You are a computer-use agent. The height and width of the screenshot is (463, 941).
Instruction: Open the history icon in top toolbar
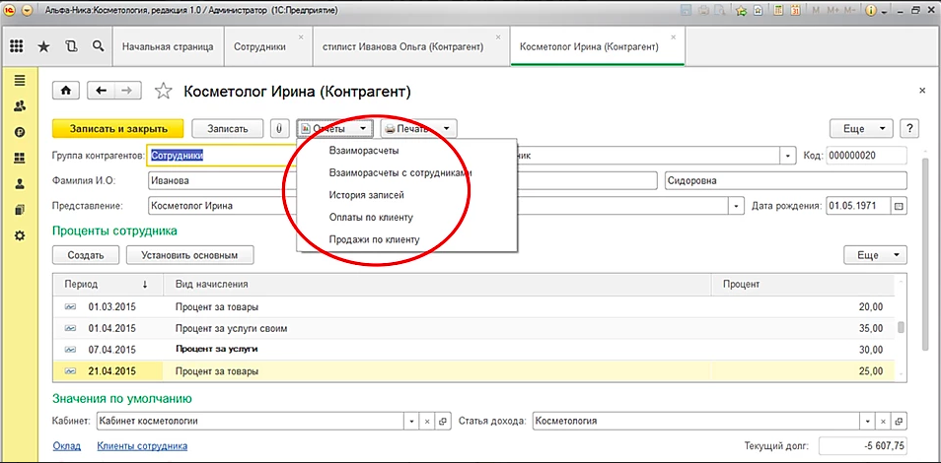coord(70,46)
